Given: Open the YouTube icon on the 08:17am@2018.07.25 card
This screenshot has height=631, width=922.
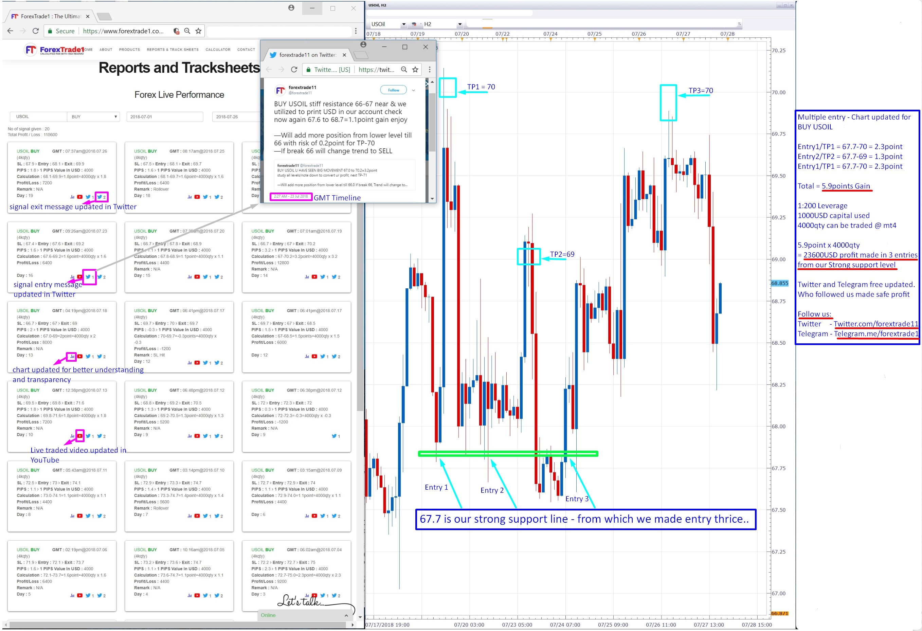Looking at the screenshot, I should pyautogui.click(x=197, y=197).
